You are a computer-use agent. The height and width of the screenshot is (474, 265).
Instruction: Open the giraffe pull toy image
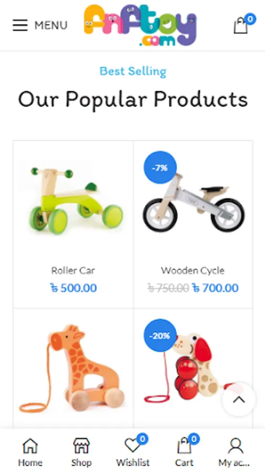tap(73, 368)
